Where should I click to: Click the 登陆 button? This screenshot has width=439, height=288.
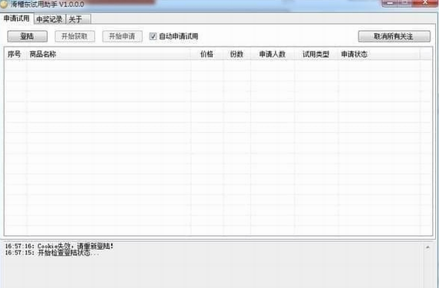tap(28, 36)
